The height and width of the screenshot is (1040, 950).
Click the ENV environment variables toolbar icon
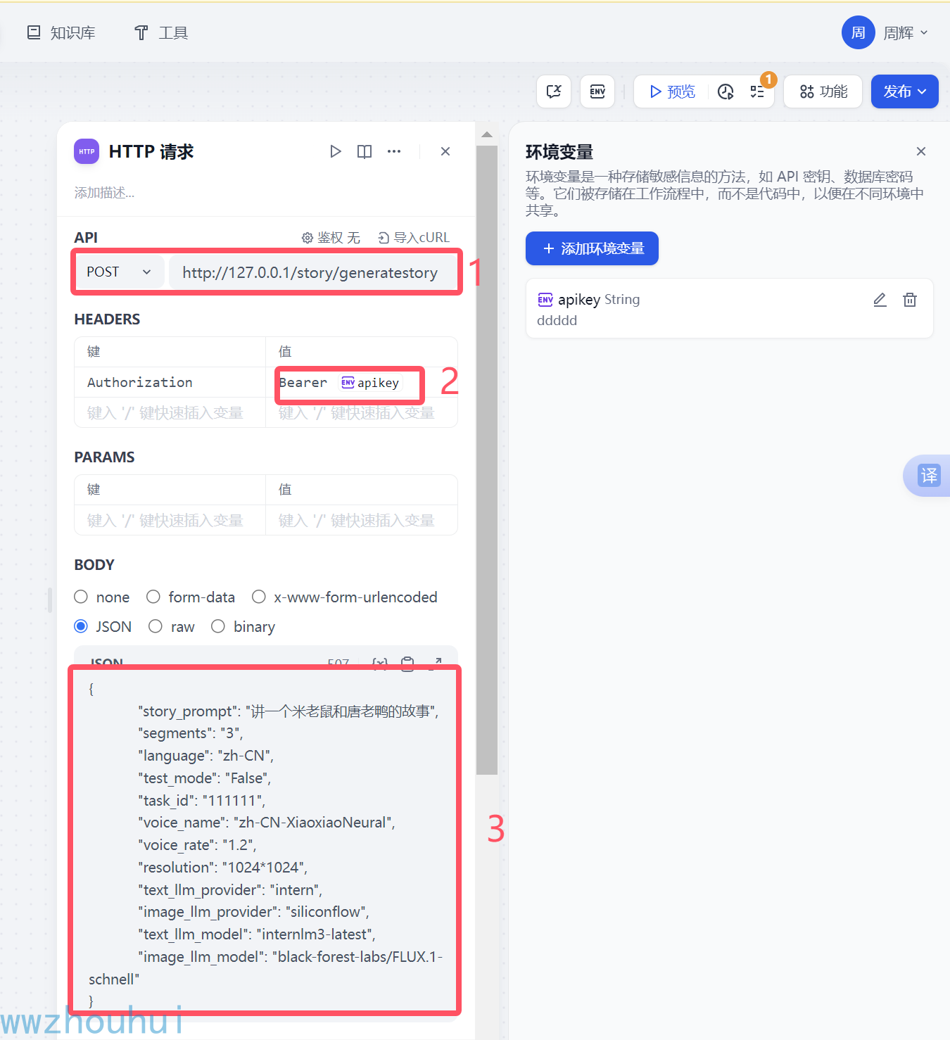[597, 91]
